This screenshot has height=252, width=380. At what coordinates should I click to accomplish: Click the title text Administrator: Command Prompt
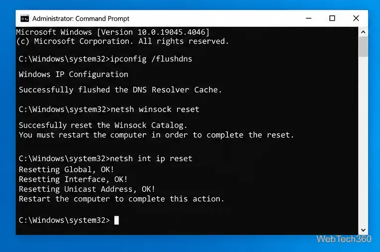pyautogui.click(x=81, y=19)
